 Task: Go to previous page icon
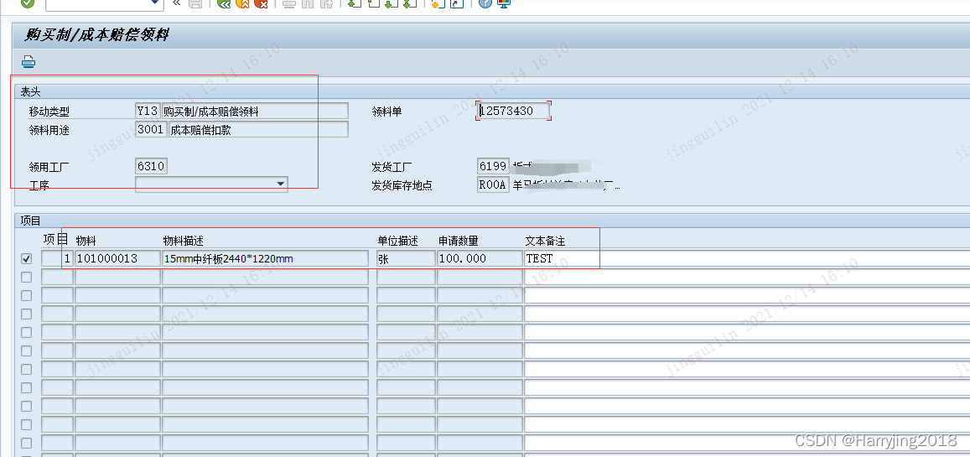tap(373, 3)
